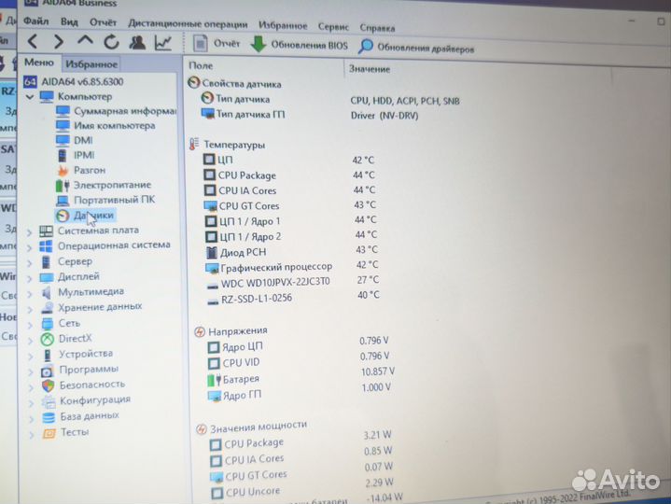Open the Вид menu
This screenshot has height=504, width=671.
(69, 21)
